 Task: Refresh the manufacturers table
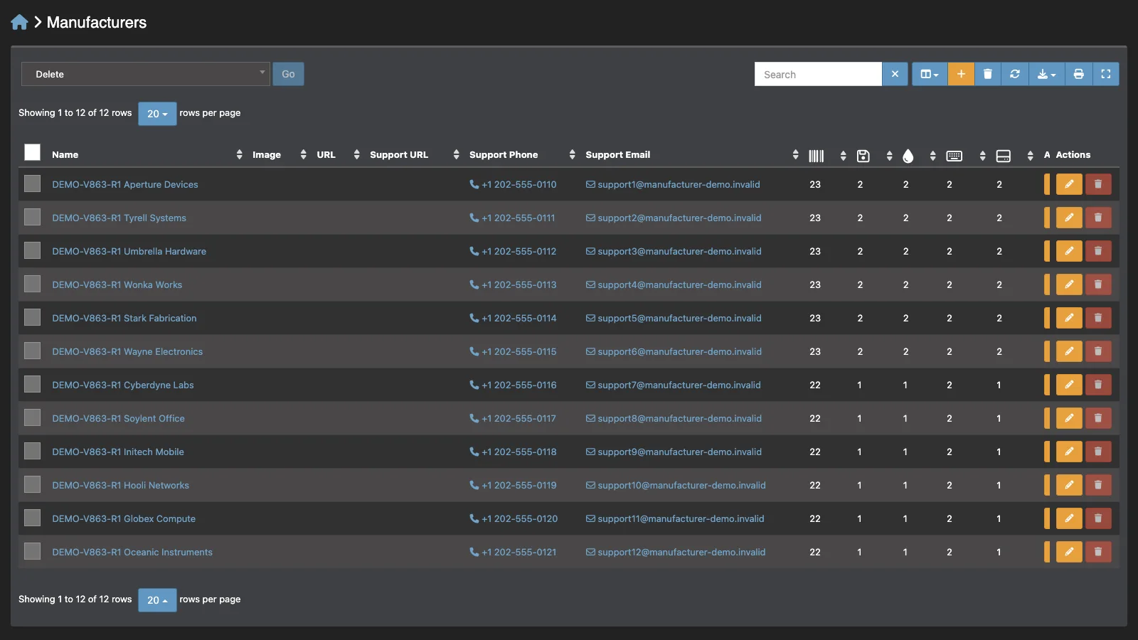pos(1015,74)
